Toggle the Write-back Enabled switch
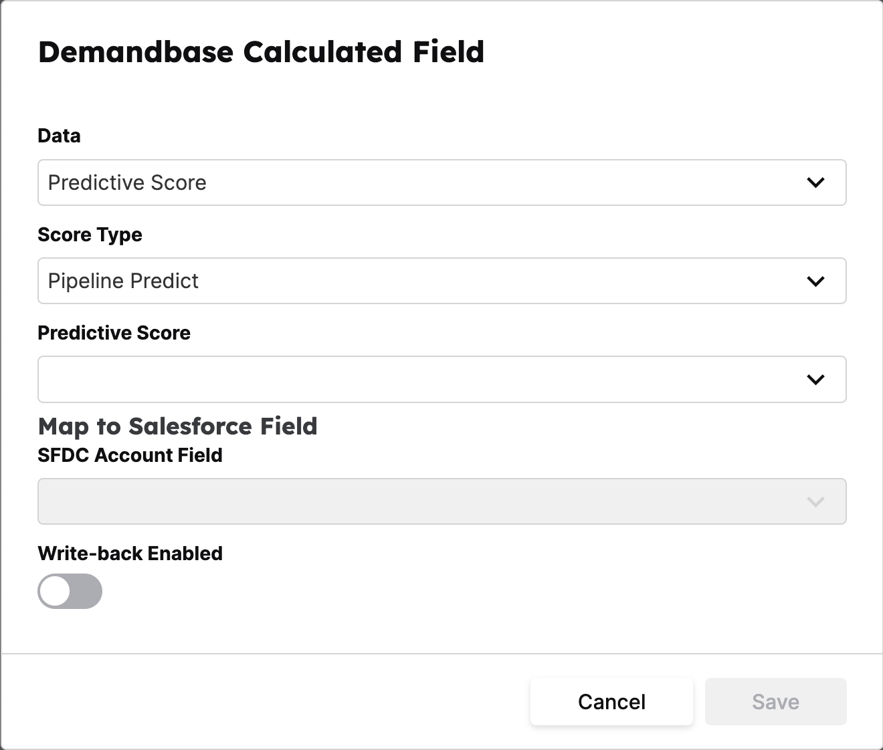The width and height of the screenshot is (883, 750). pos(70,591)
